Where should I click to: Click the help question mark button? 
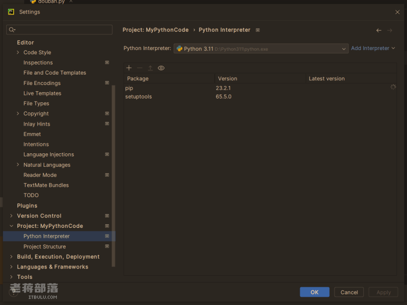(x=14, y=292)
